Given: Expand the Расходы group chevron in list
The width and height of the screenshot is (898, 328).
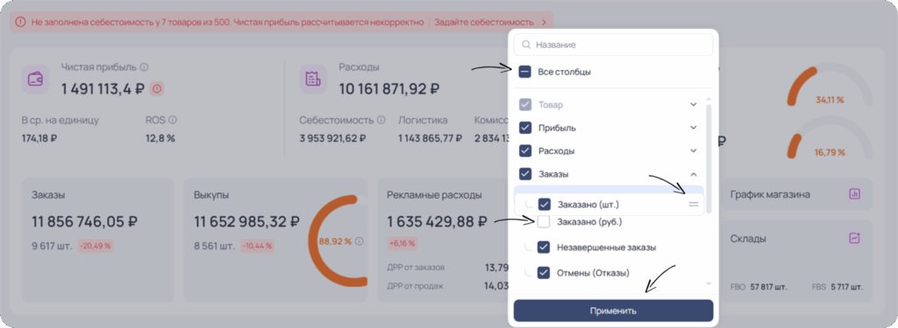Looking at the screenshot, I should tap(694, 150).
